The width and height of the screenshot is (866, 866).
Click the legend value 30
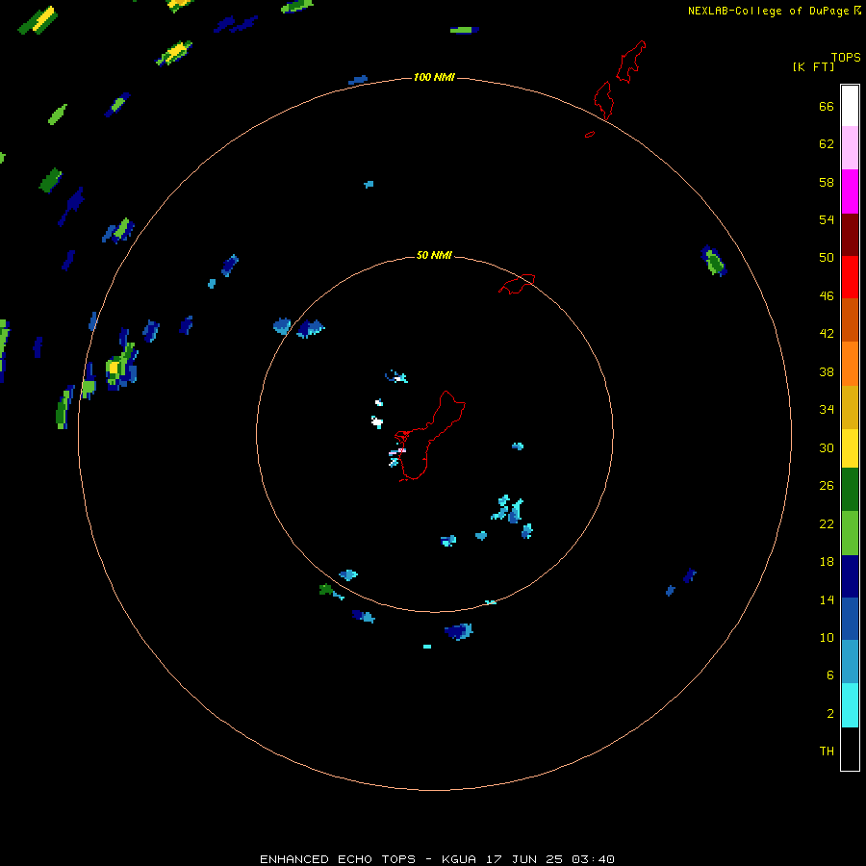pyautogui.click(x=827, y=447)
